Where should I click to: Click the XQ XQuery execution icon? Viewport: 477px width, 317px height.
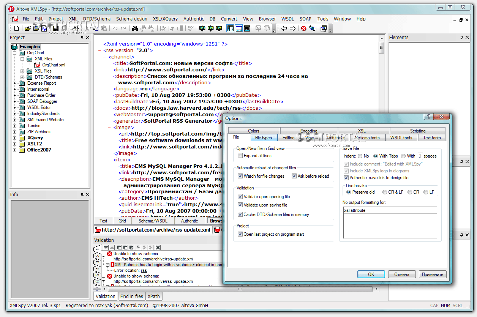(219, 28)
